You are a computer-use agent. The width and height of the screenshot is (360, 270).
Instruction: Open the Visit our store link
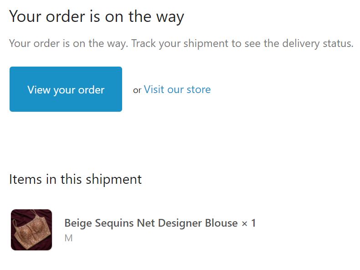(x=177, y=89)
